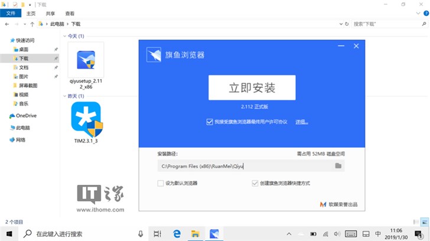The width and height of the screenshot is (430, 241).
Task: Open the Action Center notifications icon
Action: tap(418, 235)
